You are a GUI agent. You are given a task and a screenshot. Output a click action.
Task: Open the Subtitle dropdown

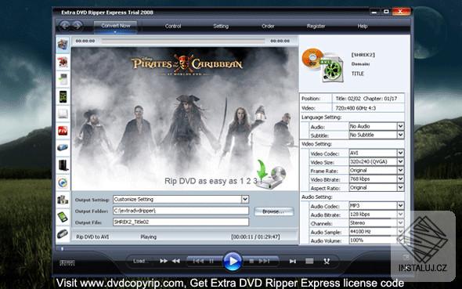[x=400, y=135]
